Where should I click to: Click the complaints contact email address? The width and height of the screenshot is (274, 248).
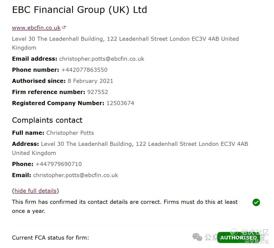76,175
